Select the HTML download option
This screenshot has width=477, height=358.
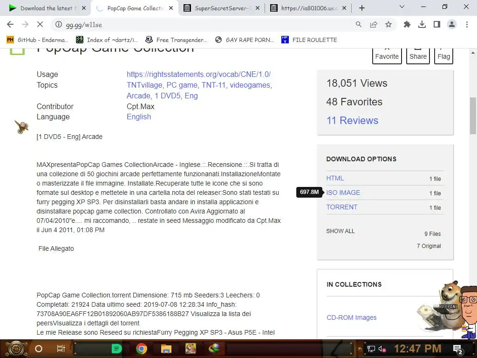[x=335, y=178]
